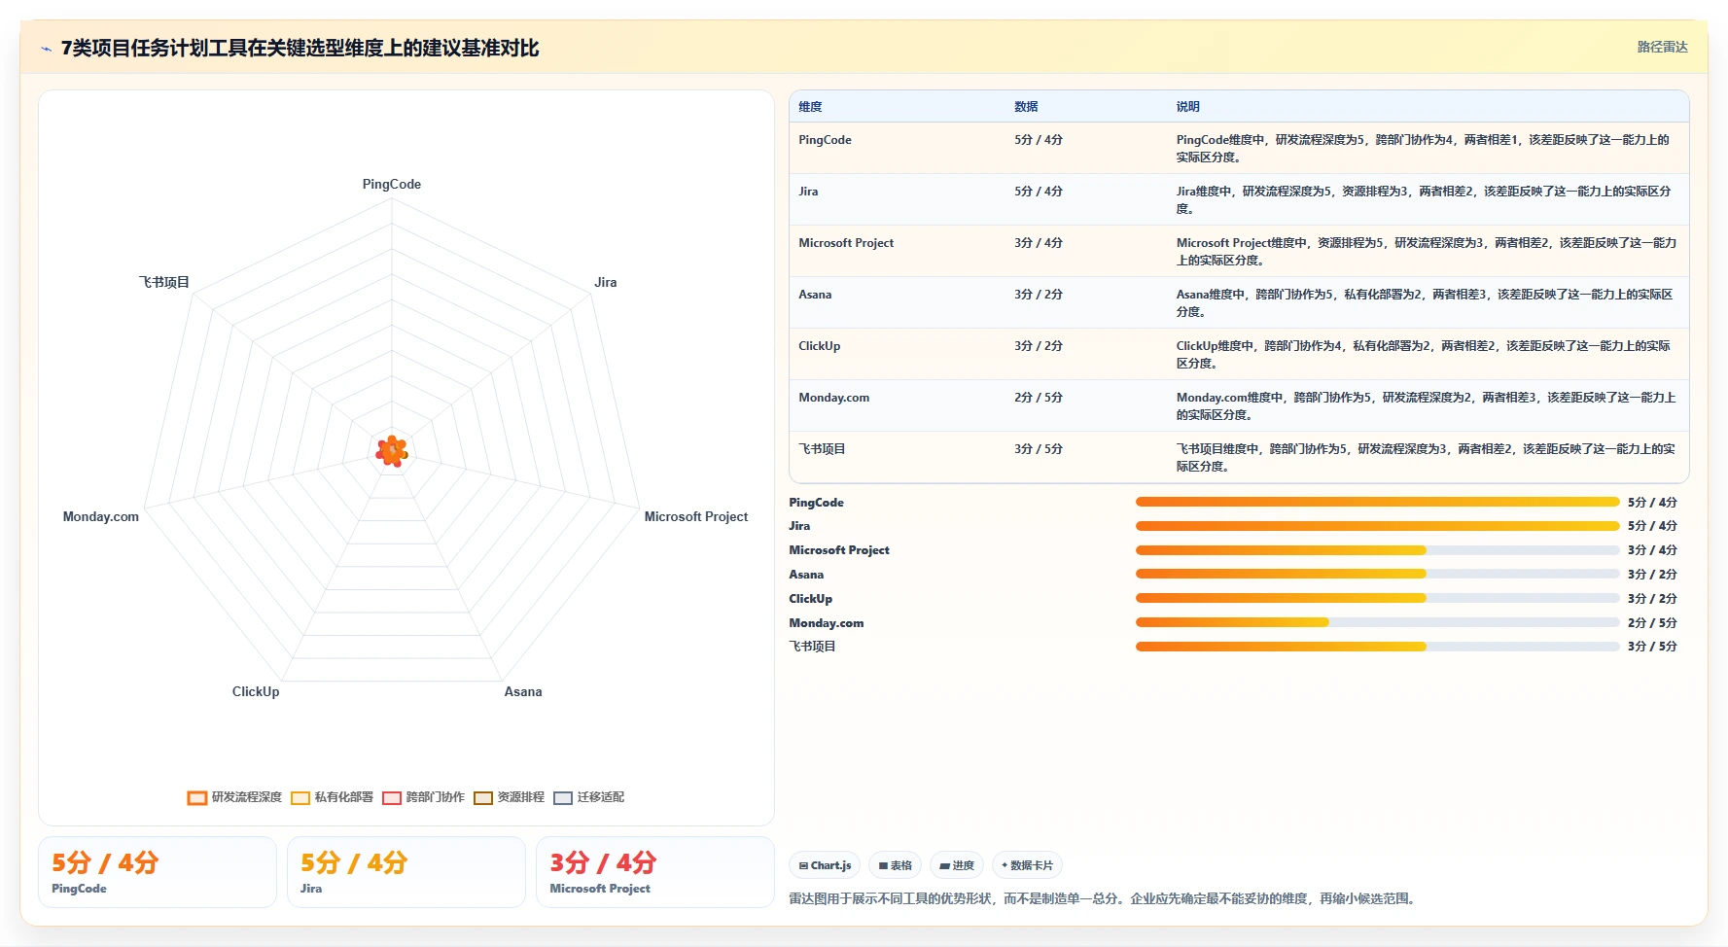Toggle the 私有化部署 legend series
The height and width of the screenshot is (947, 1728).
(x=333, y=797)
